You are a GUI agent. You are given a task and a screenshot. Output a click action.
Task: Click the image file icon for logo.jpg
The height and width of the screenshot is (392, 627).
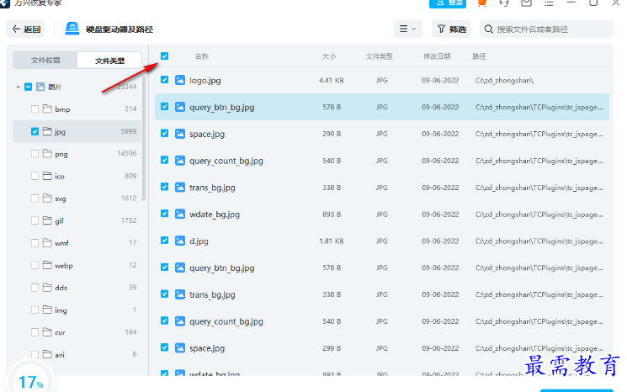coord(180,81)
